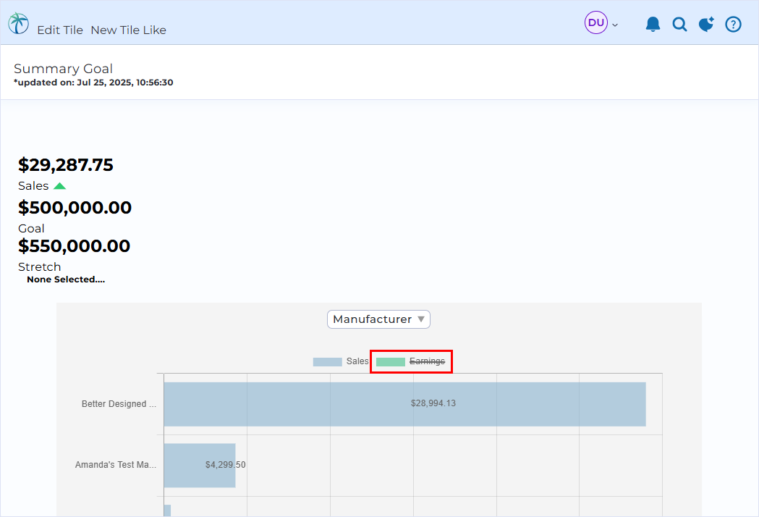The height and width of the screenshot is (517, 759).
Task: Open the search magnifier icon
Action: [679, 24]
